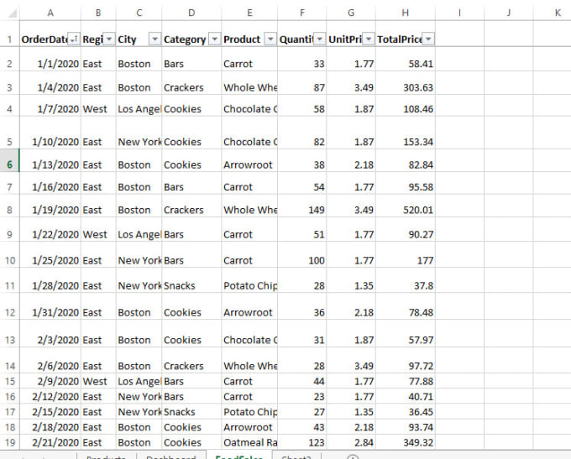
Task: Open the City column filter dropdown
Action: pos(155,39)
